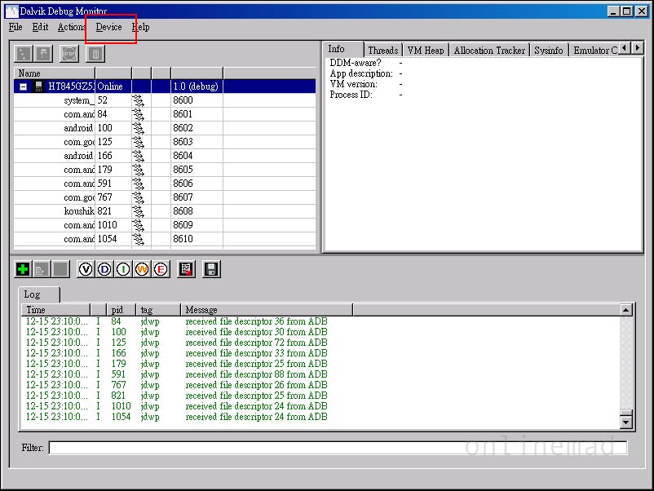654x491 pixels.
Task: Click the trash can garbage collection icon
Action: click(95, 54)
